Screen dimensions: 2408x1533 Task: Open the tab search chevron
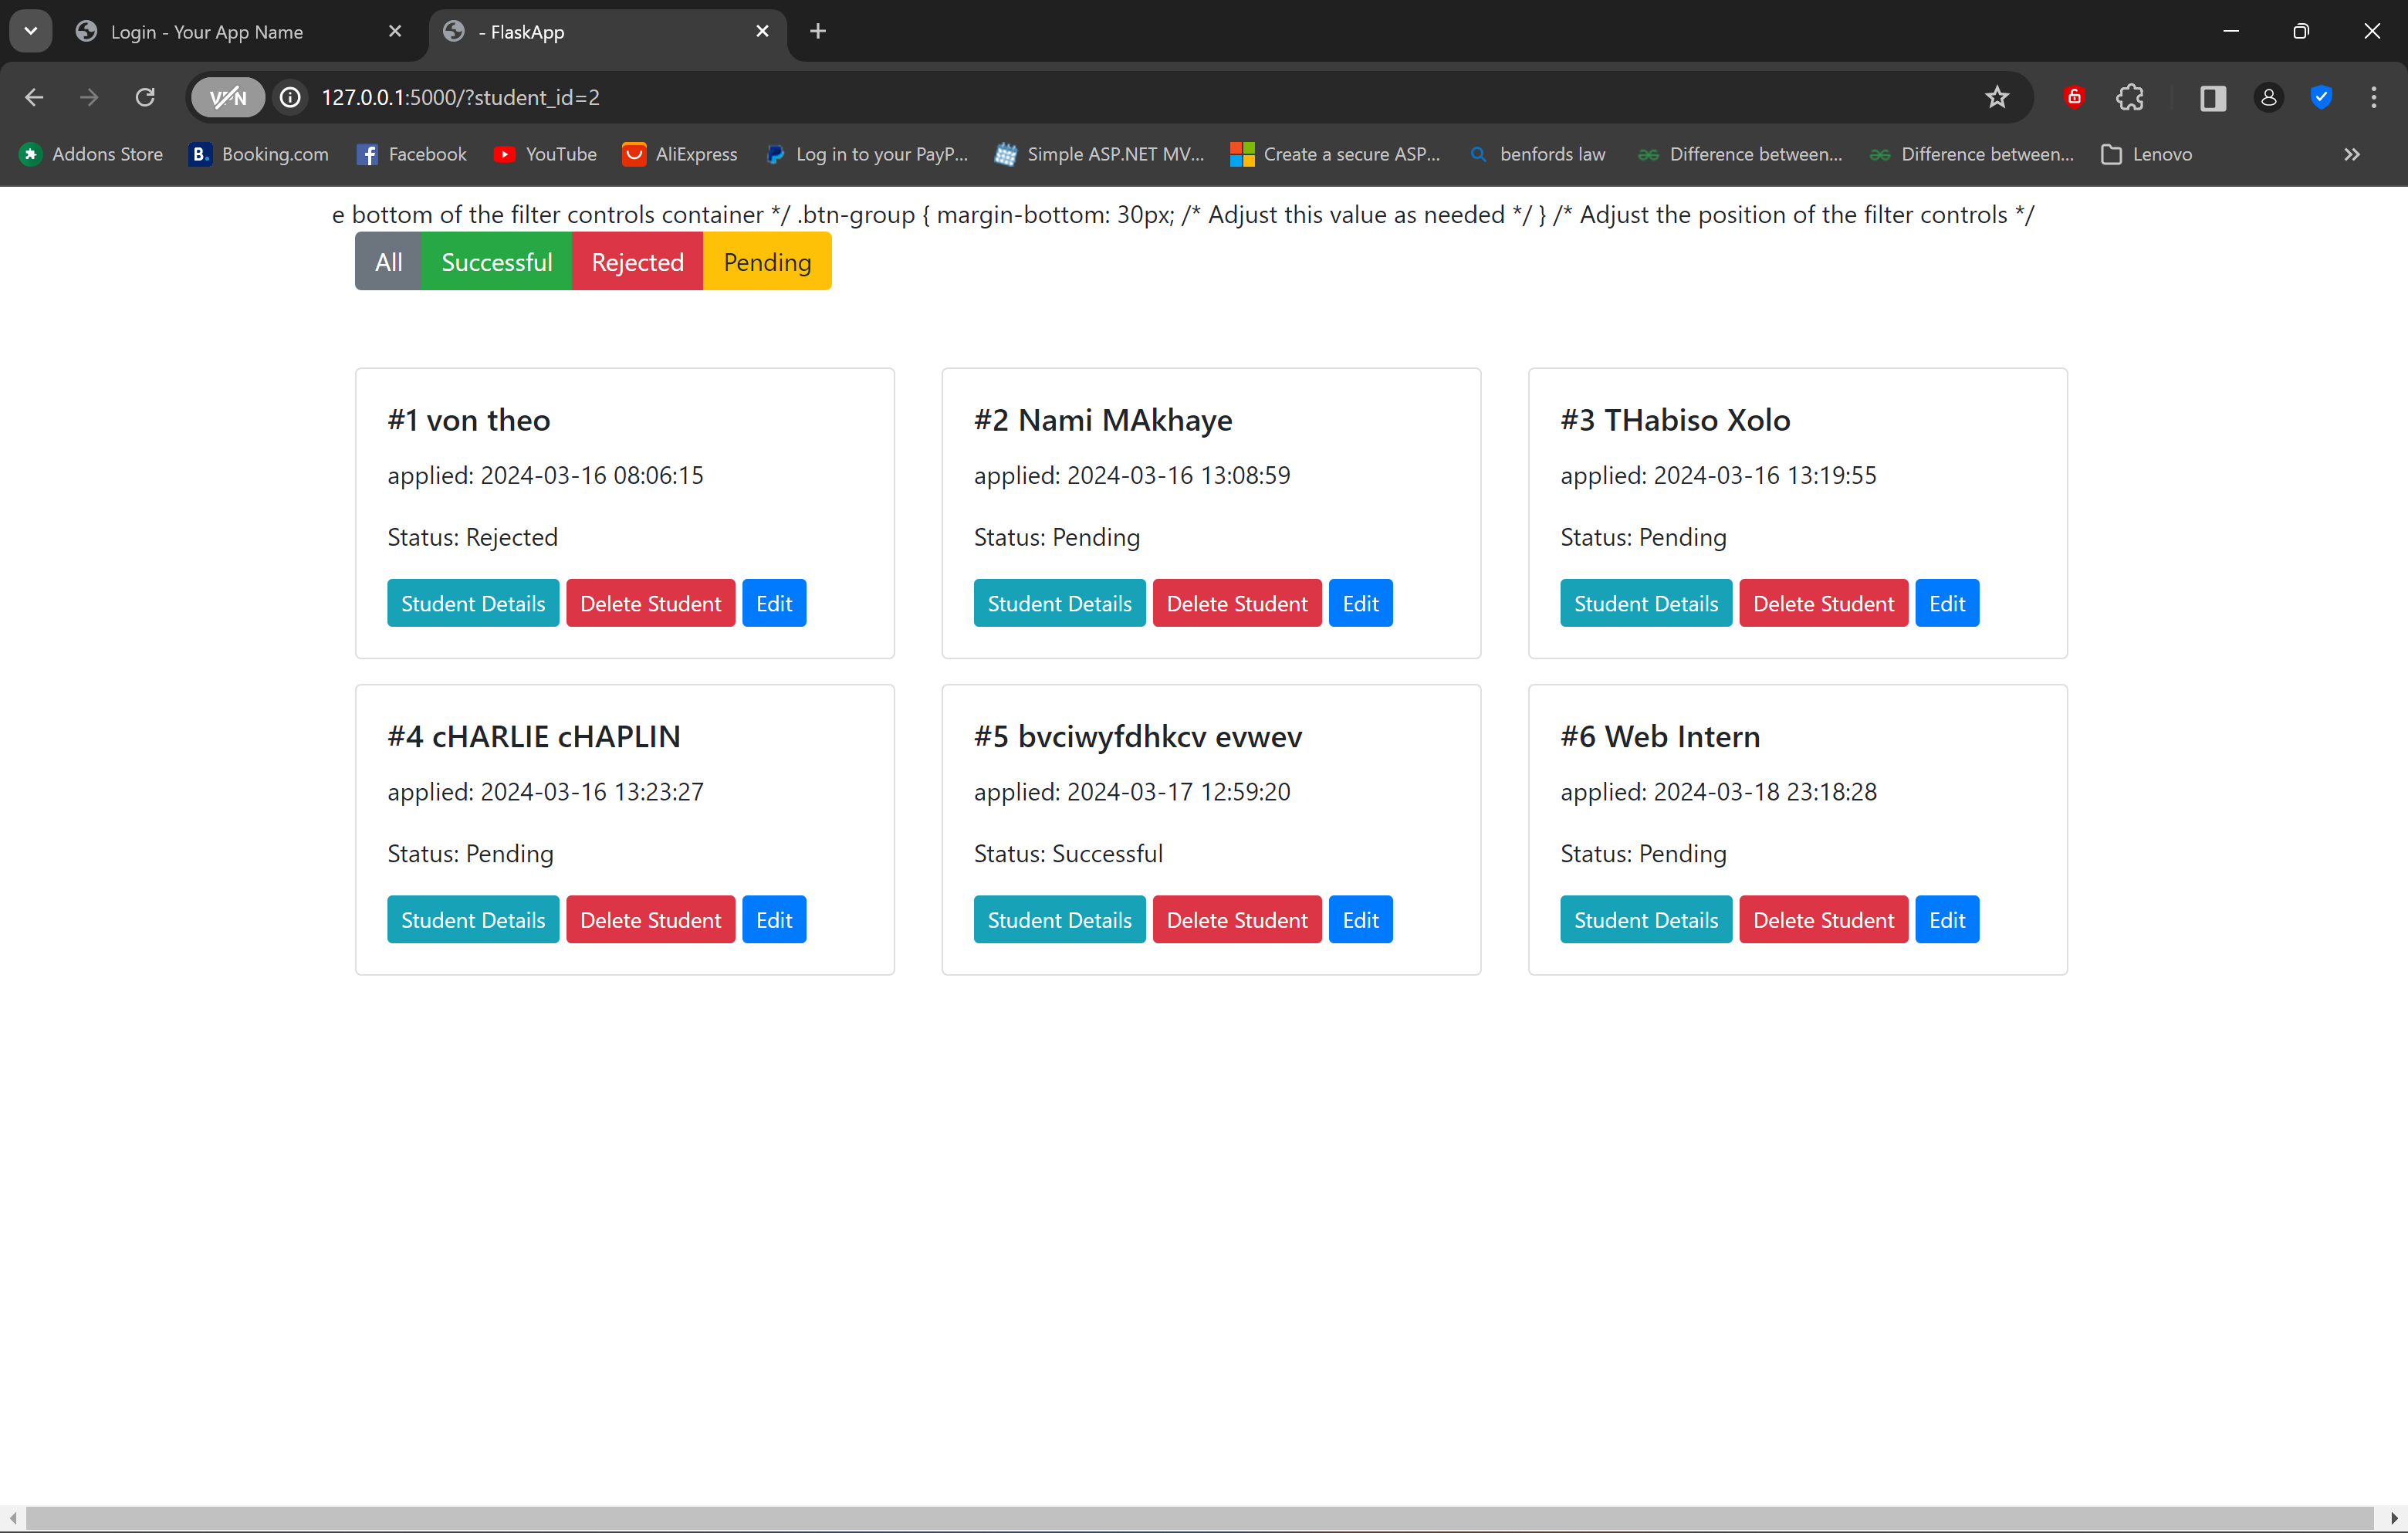(x=29, y=31)
